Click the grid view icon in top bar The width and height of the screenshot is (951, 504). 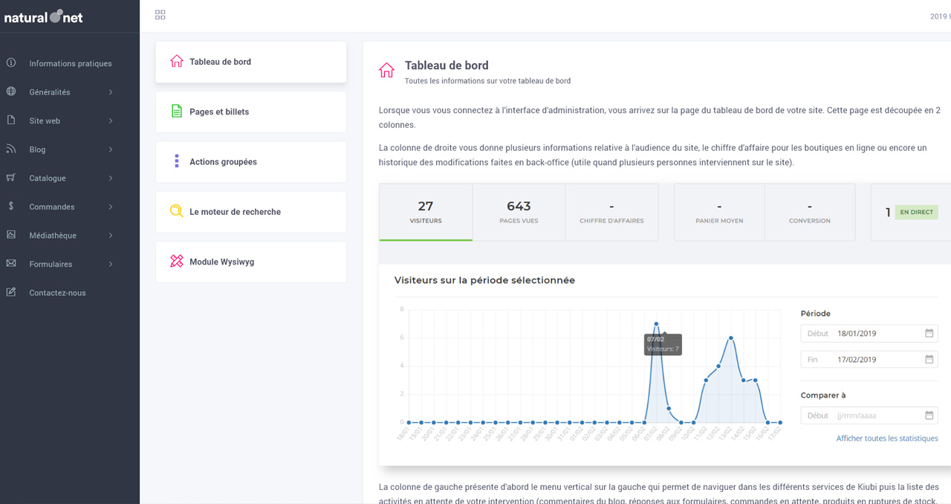[160, 15]
